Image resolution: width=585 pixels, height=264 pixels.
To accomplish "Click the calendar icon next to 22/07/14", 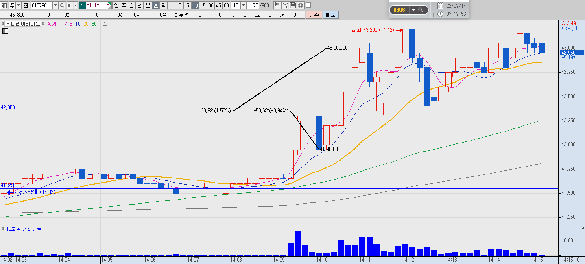I will pyautogui.click(x=440, y=6).
